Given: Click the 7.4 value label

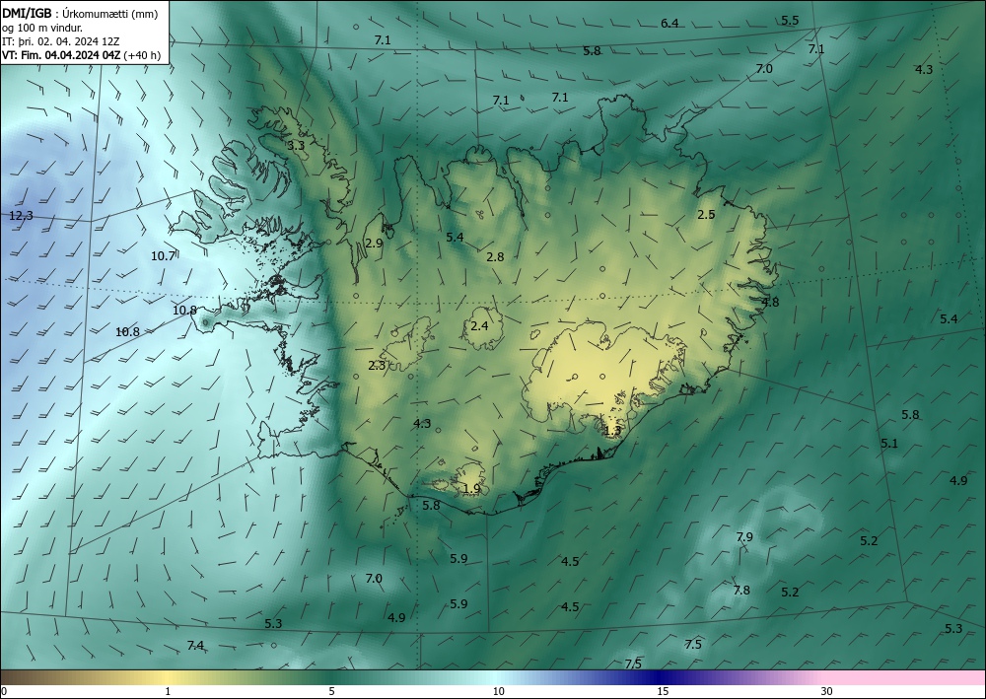Looking at the screenshot, I should tap(195, 646).
